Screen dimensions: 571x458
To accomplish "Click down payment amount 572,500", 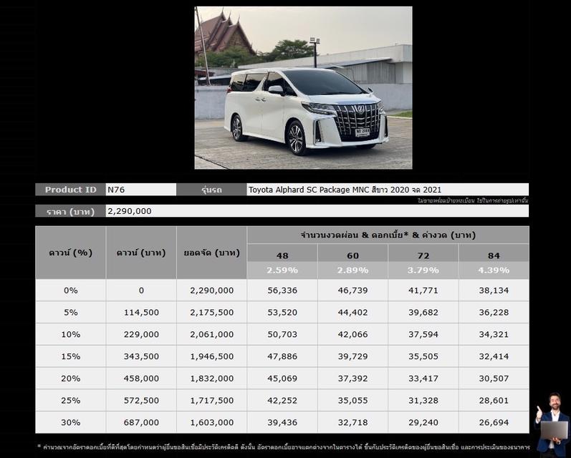I will coord(141,400).
